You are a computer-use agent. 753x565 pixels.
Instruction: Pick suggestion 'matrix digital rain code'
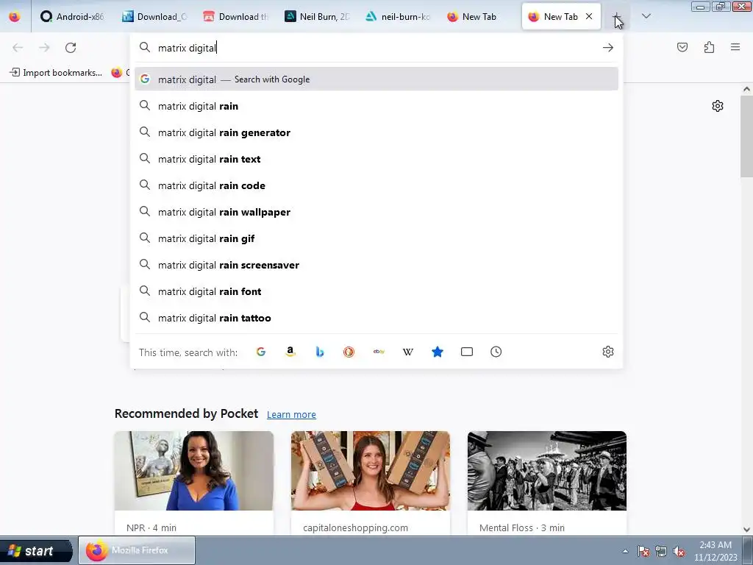(x=376, y=185)
